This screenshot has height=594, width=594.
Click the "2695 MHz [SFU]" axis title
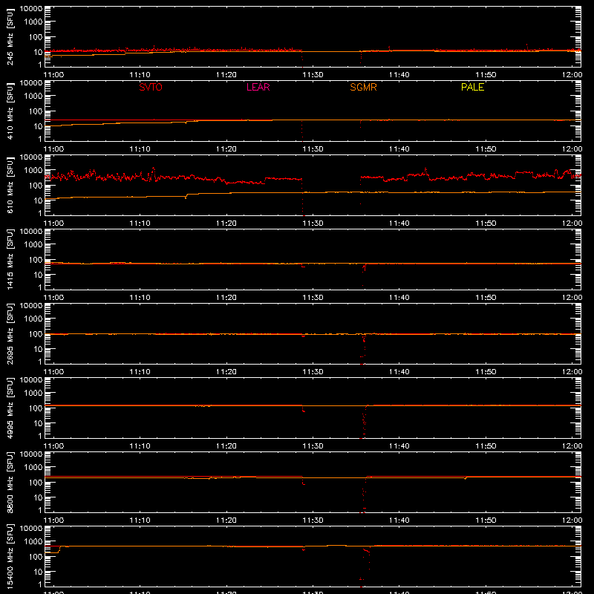click(10, 333)
